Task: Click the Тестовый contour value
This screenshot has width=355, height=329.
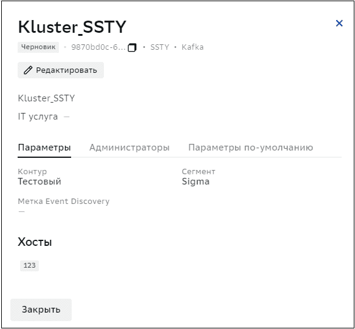Action: point(40,181)
